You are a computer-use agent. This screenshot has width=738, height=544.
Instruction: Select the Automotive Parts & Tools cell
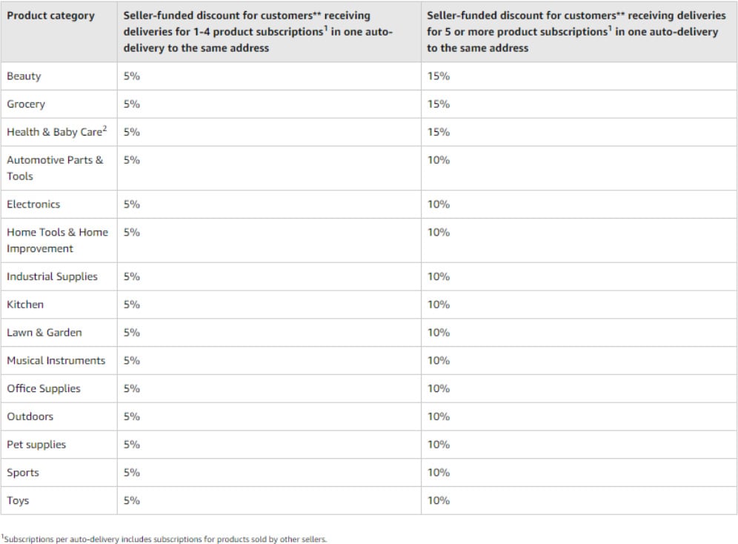tap(55, 167)
